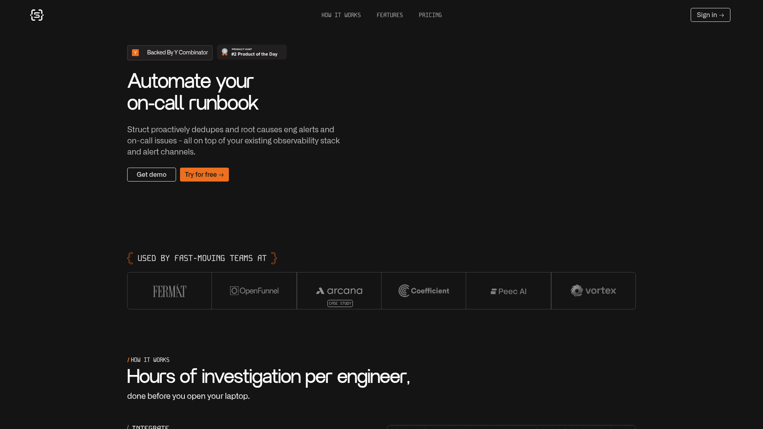The image size is (763, 429).
Task: Click the arcana logo
Action: [339, 291]
